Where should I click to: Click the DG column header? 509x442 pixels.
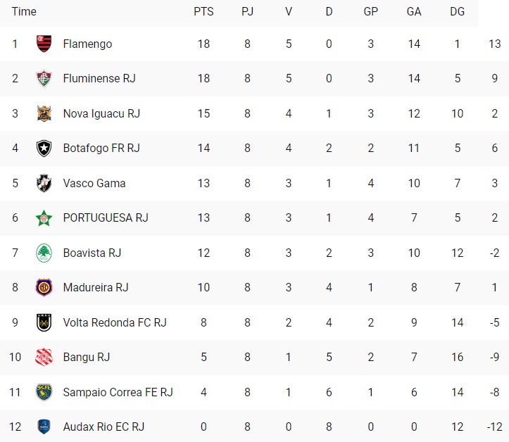457,12
